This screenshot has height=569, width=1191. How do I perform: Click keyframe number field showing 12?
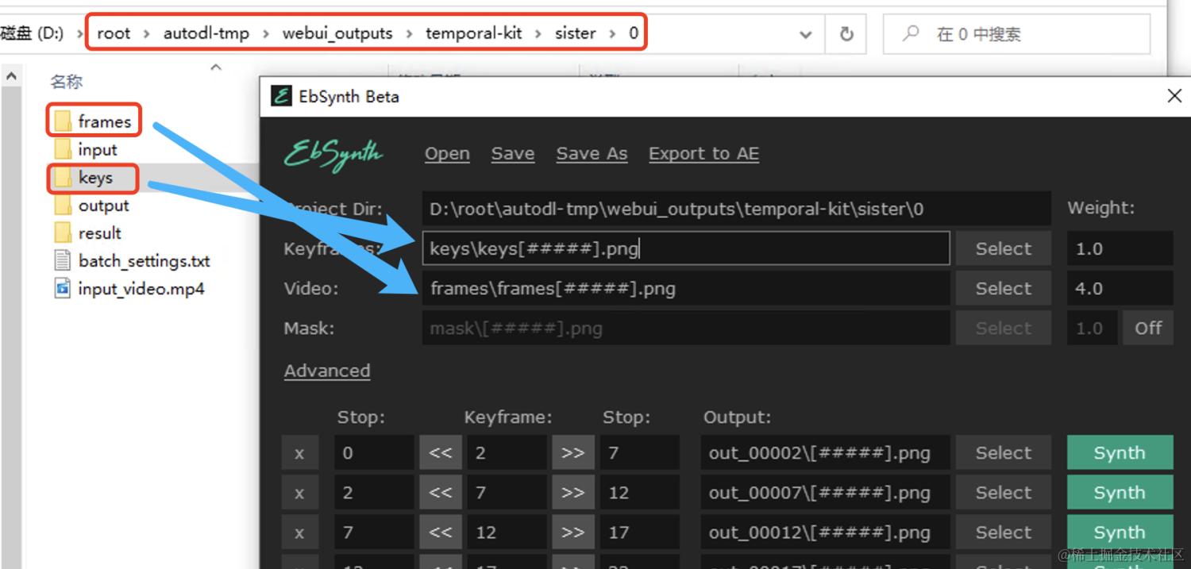click(x=507, y=532)
